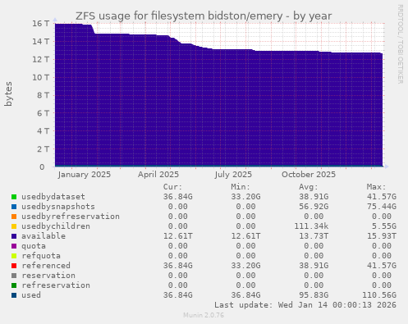Click the used navy legend swatch
The width and height of the screenshot is (408, 324).
pos(14,295)
